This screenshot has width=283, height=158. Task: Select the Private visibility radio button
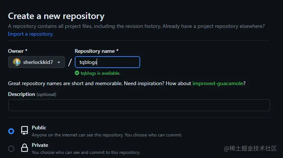tap(11, 149)
